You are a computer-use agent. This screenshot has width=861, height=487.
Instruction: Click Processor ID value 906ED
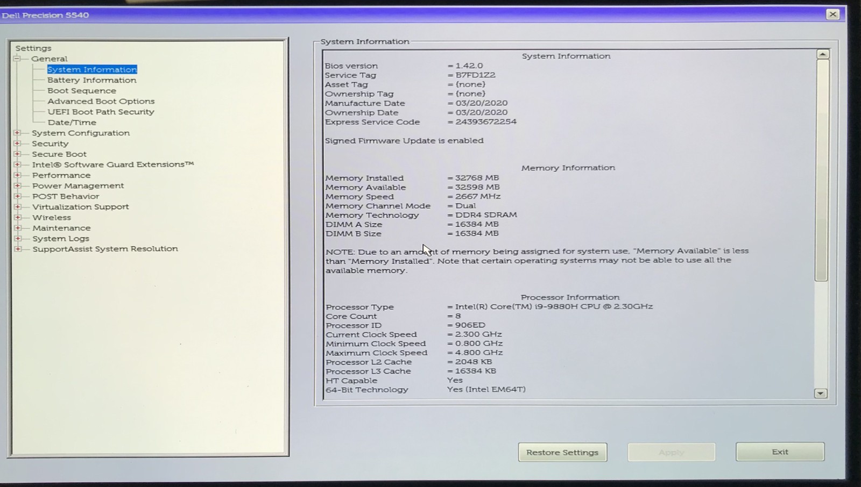click(470, 325)
